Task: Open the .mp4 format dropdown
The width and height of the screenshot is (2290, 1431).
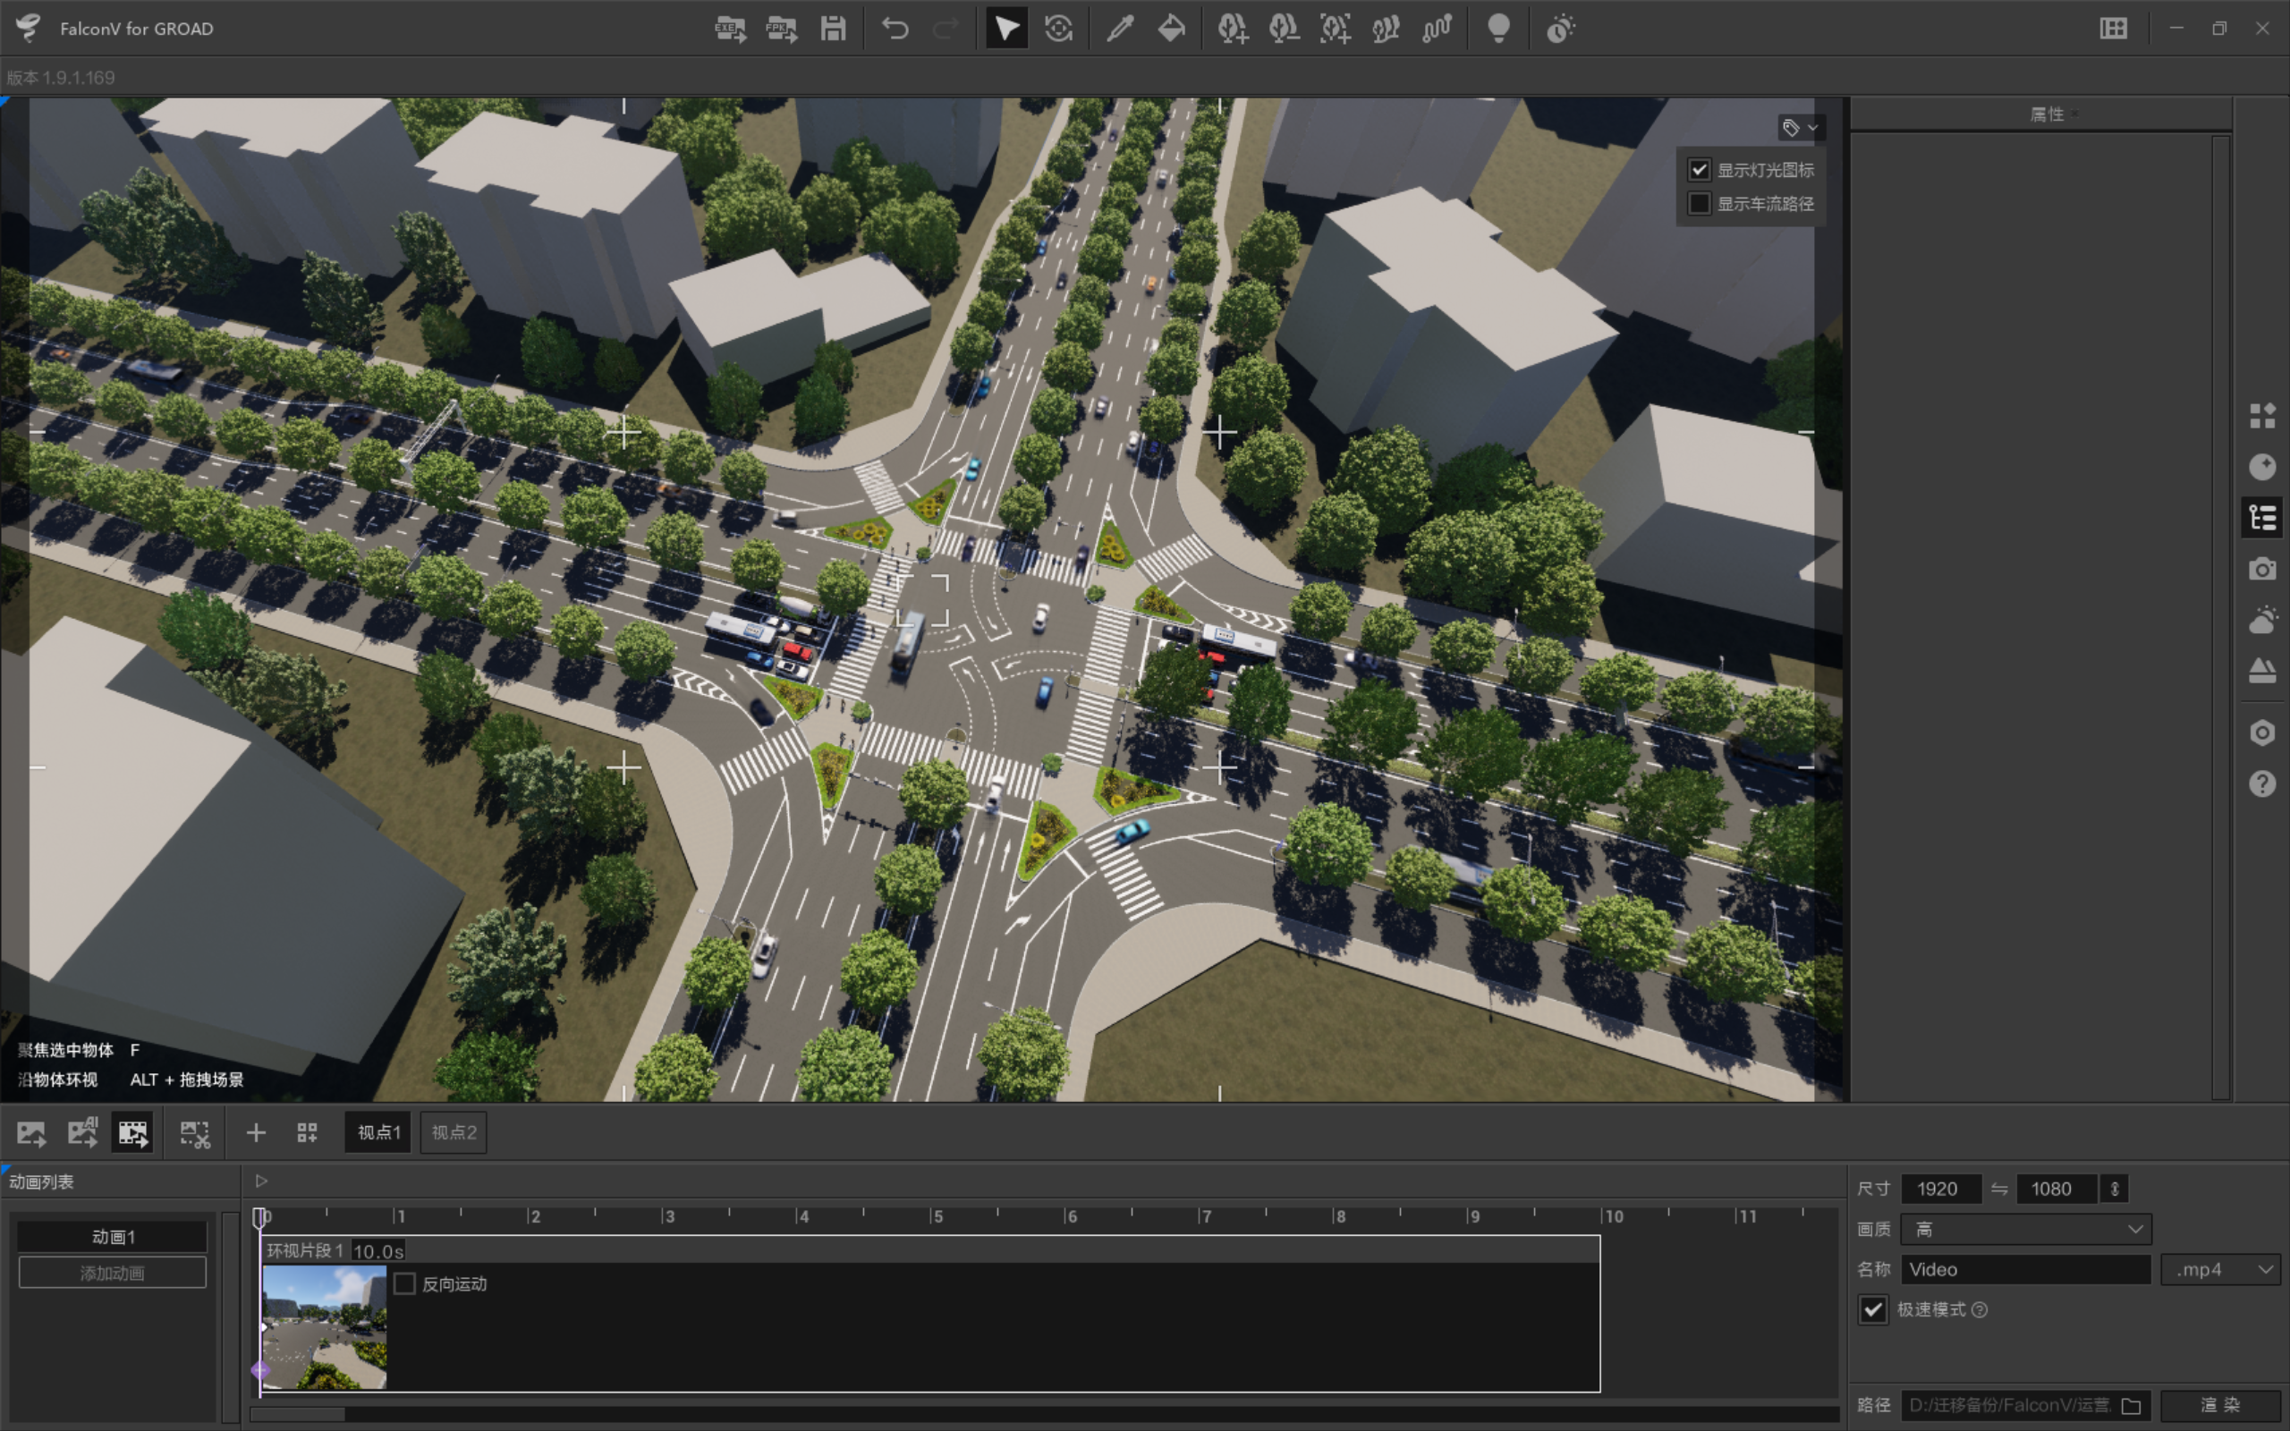Action: click(x=2220, y=1270)
